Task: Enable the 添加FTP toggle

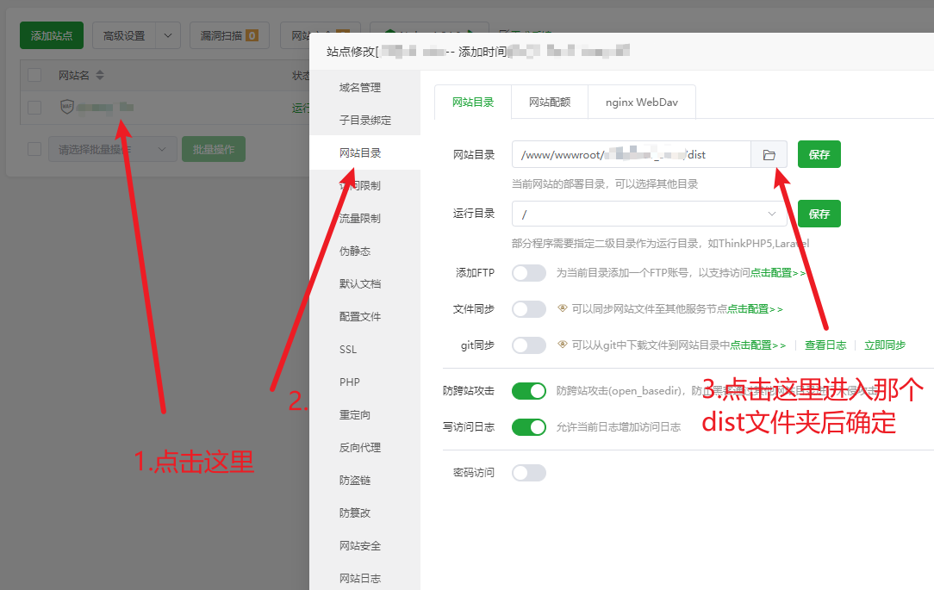Action: 529,272
